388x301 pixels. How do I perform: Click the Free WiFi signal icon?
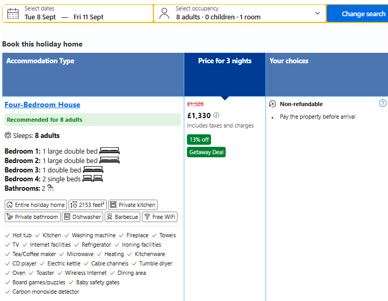pos(147,217)
